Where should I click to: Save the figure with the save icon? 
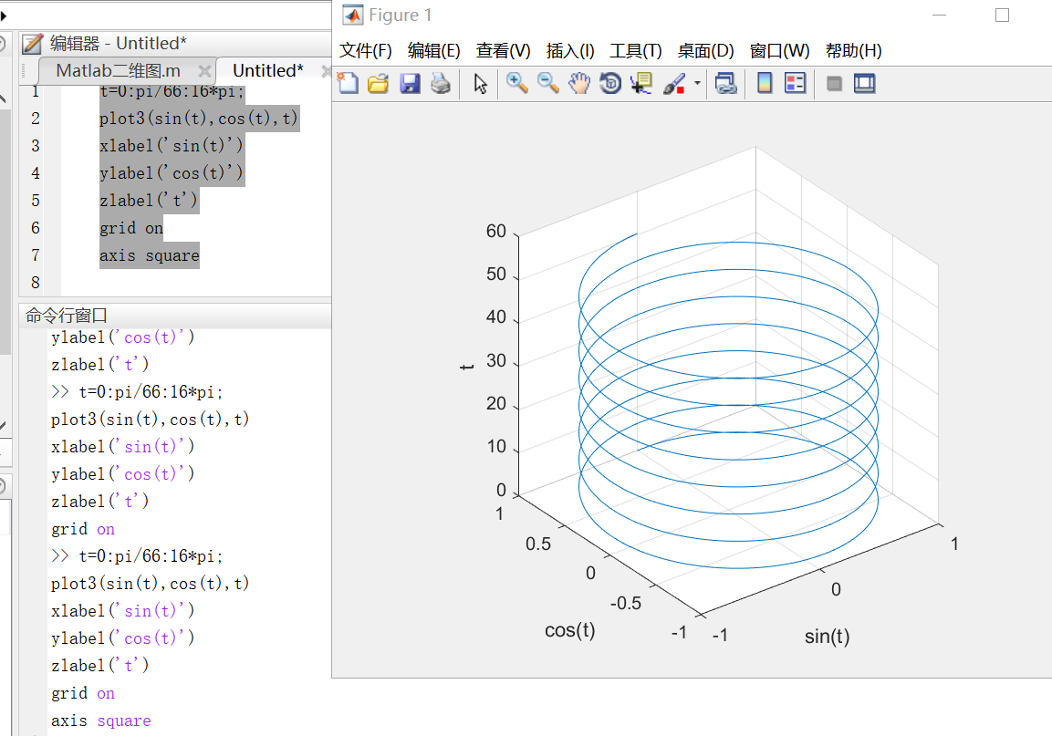409,83
